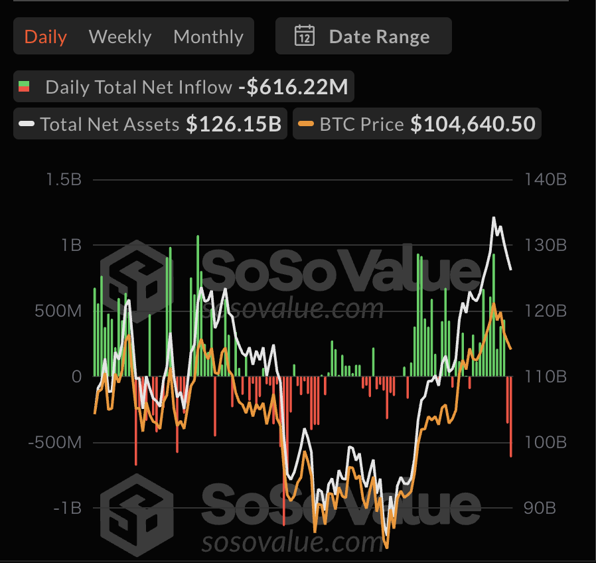
Task: Click the last red outflow bar
Action: click(511, 417)
